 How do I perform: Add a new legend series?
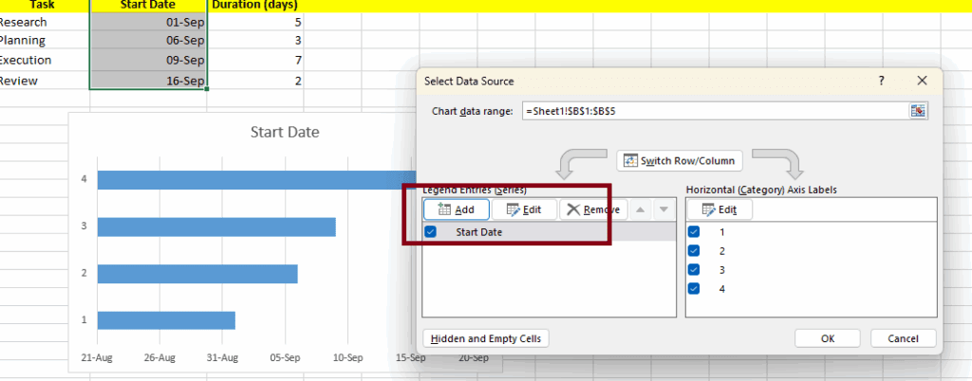457,209
